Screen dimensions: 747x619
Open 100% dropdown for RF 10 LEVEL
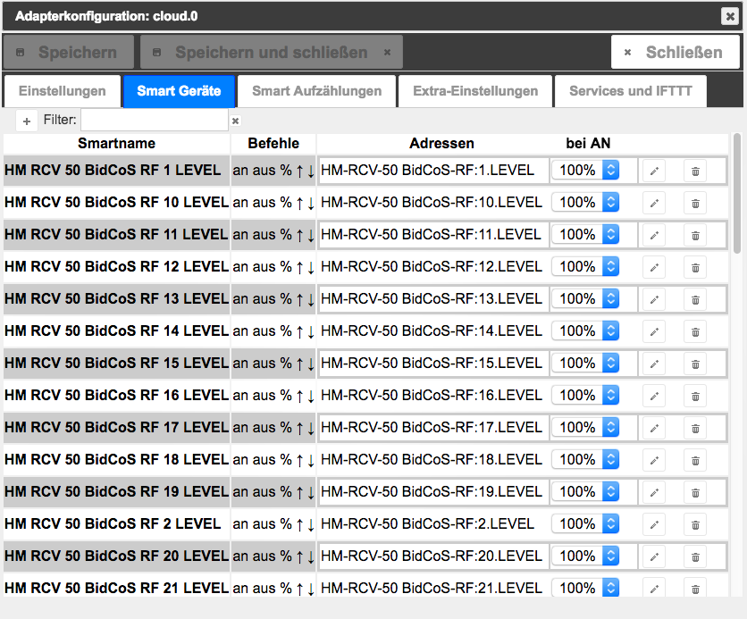point(585,203)
